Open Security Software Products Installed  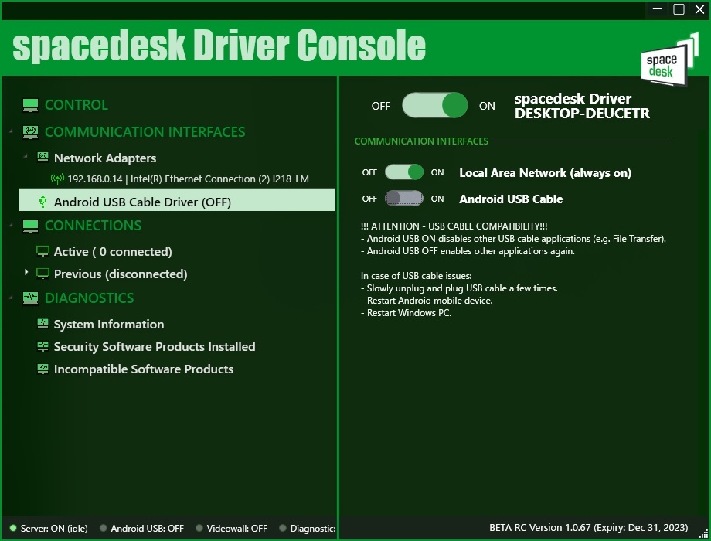(155, 346)
